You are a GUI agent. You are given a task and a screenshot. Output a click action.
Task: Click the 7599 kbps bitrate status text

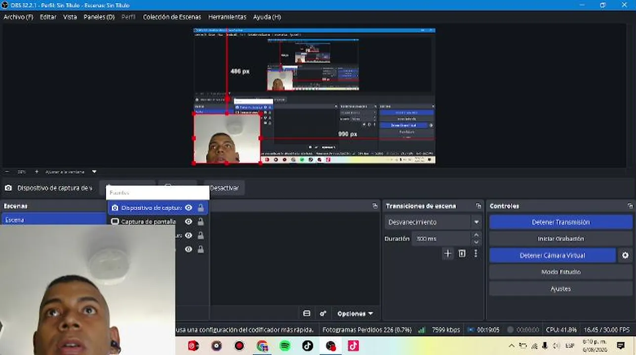pyautogui.click(x=446, y=330)
